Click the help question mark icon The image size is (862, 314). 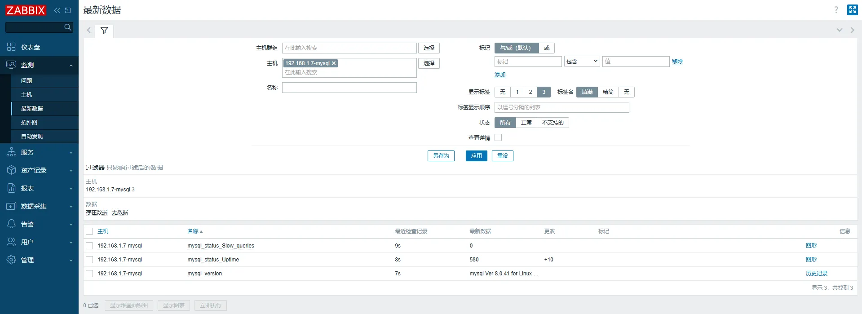836,10
